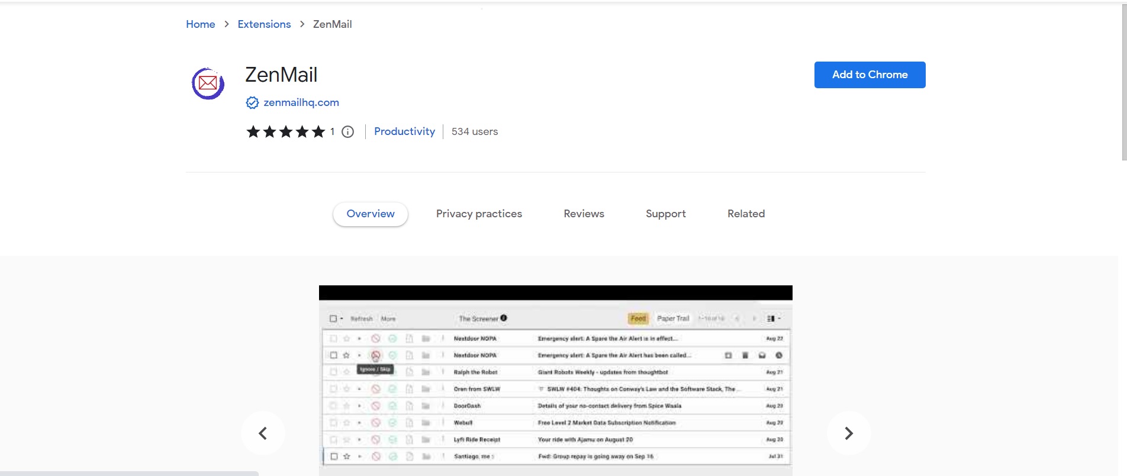Open the Productivity category link
1127x476 pixels.
(404, 131)
